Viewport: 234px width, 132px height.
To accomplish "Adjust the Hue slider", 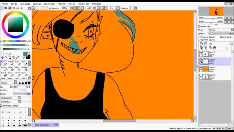I will pos(14,41).
